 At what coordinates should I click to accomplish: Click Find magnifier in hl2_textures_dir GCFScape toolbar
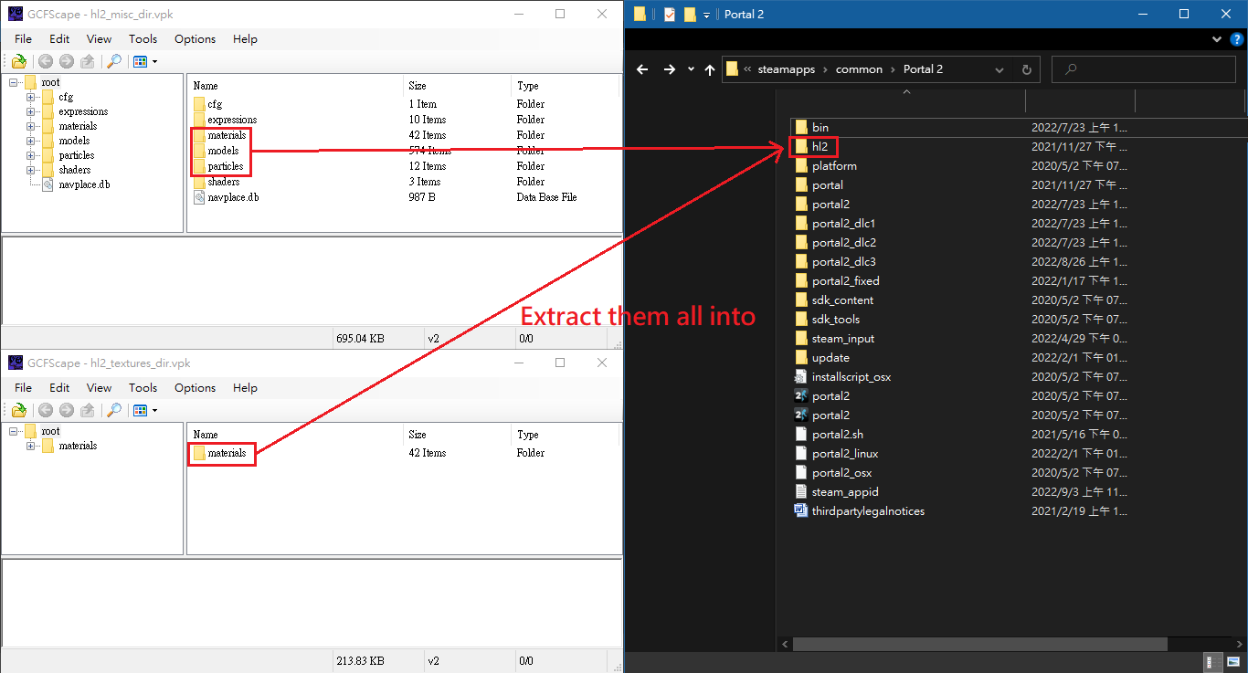click(x=114, y=410)
